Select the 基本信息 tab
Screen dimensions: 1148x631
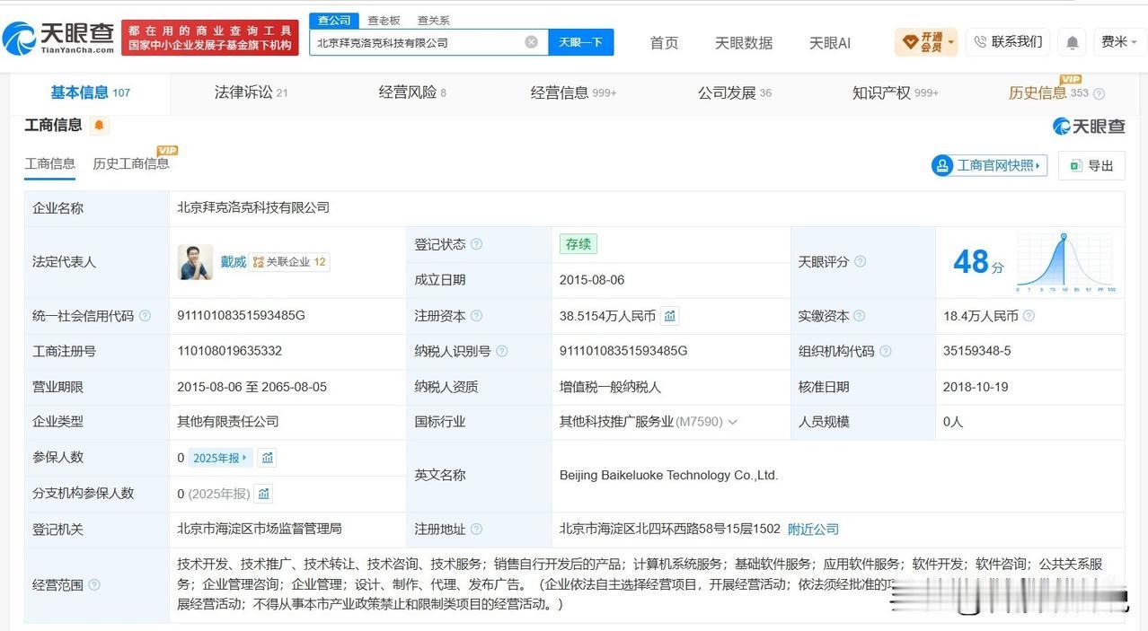click(90, 92)
